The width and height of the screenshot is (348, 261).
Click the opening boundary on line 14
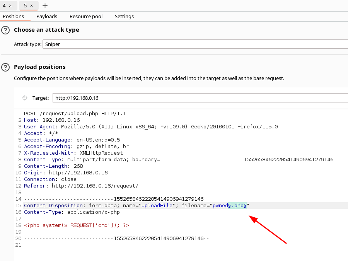click(114, 199)
